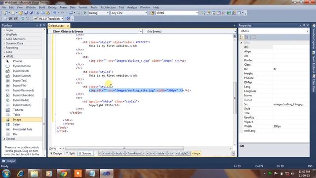Click the Undo arrow icon
Image resolution: width=316 pixels, height=178 pixels.
[54, 13]
